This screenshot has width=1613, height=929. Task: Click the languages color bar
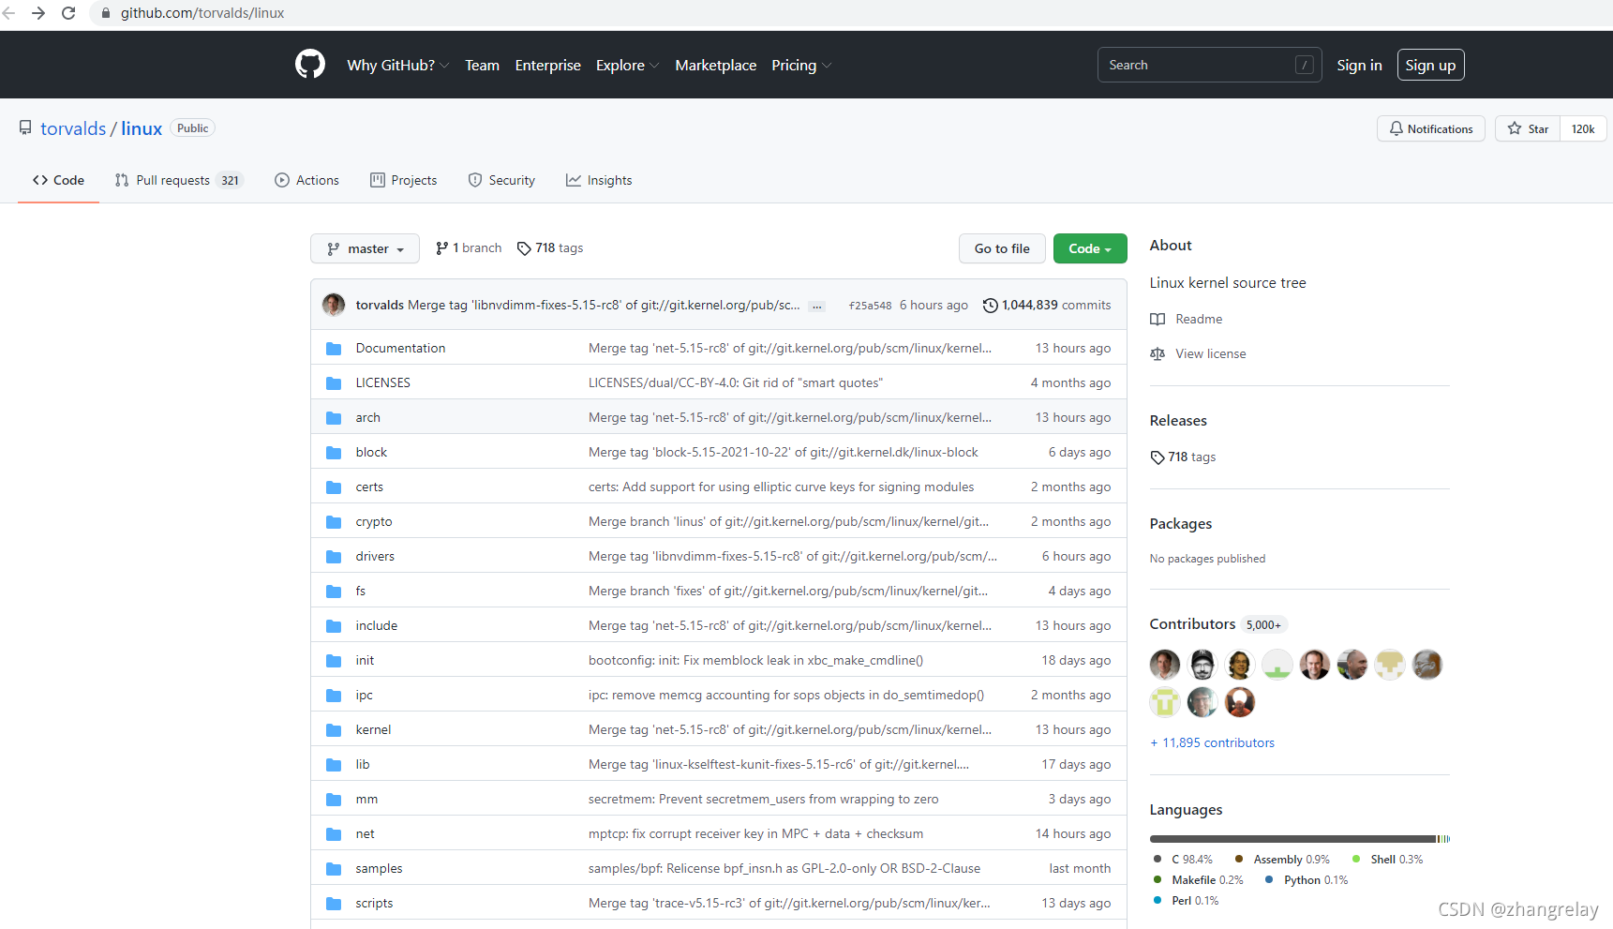[1300, 839]
